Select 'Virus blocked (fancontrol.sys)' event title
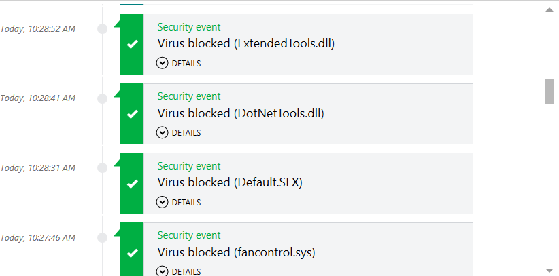 tap(236, 252)
